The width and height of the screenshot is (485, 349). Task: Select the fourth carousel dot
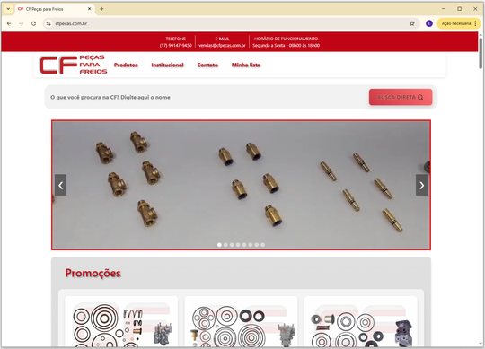click(238, 245)
